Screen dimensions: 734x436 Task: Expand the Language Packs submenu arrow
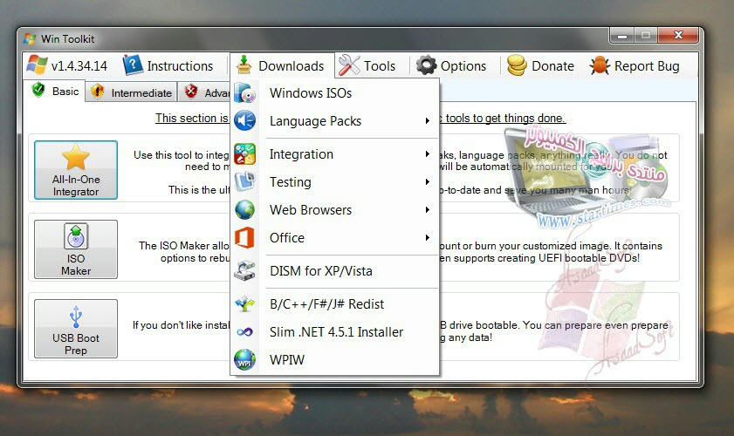(427, 120)
